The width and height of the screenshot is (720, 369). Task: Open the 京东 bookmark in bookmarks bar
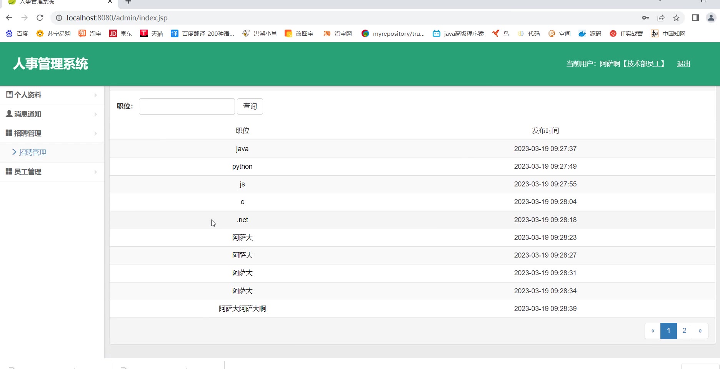(121, 34)
